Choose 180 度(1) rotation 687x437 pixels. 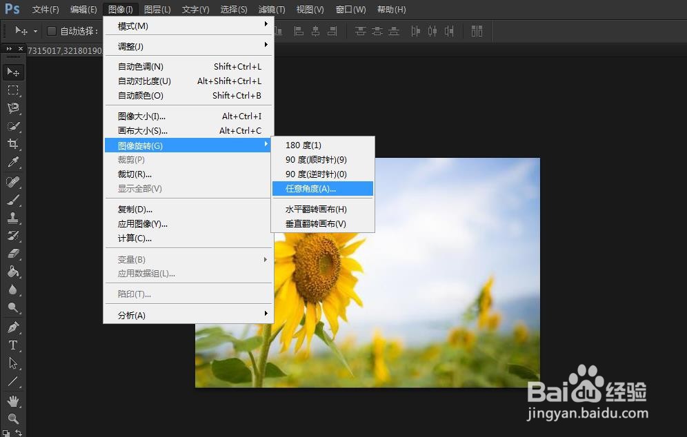[x=323, y=145]
